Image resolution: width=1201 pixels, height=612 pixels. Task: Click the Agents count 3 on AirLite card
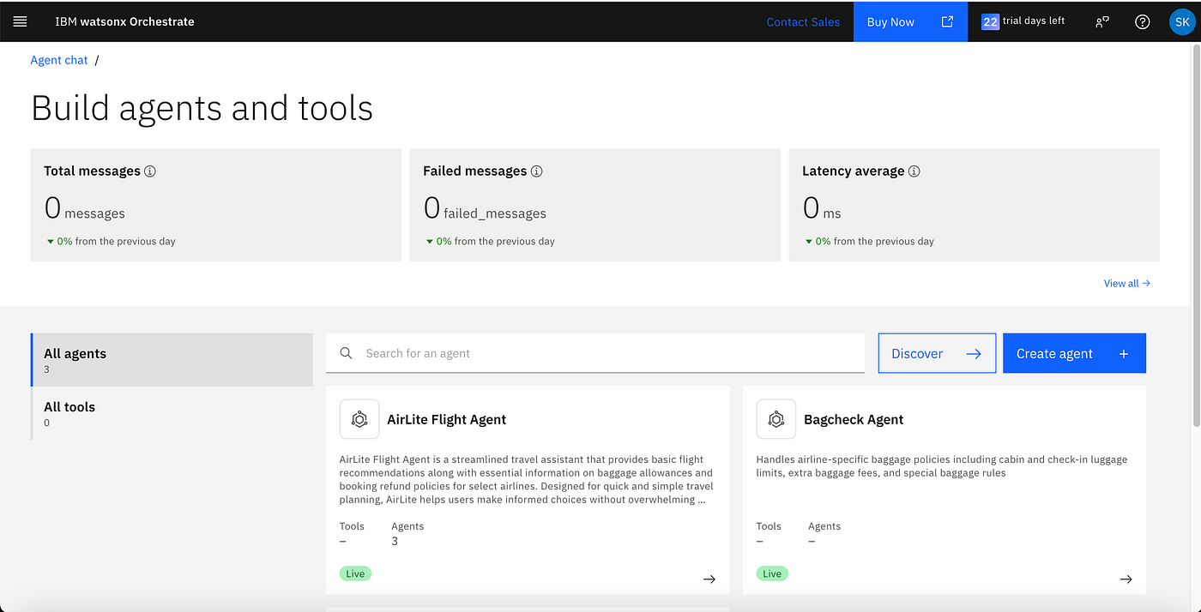[x=395, y=541]
